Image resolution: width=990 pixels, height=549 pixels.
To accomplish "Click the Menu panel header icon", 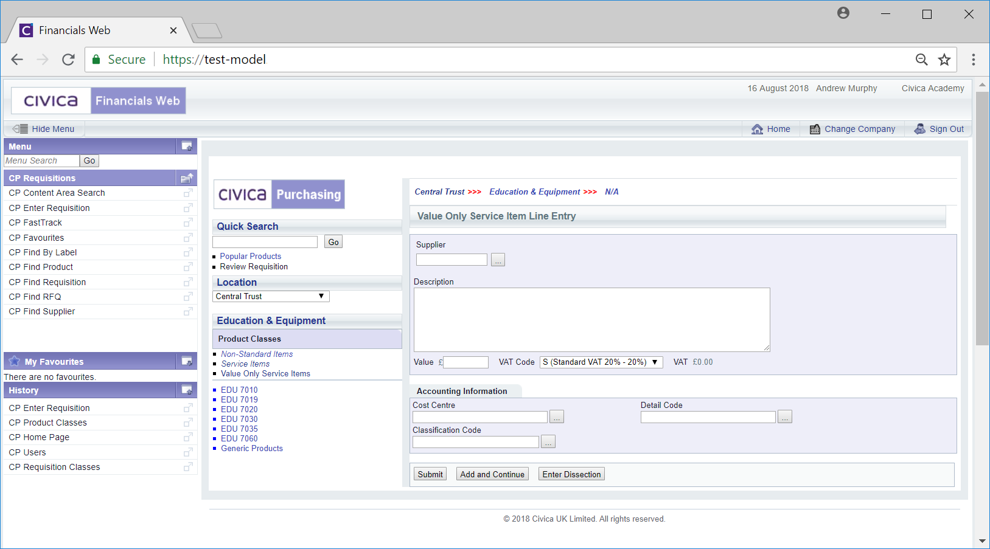I will coord(187,146).
